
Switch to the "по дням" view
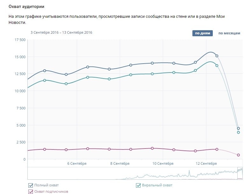pyautogui.click(x=202, y=33)
